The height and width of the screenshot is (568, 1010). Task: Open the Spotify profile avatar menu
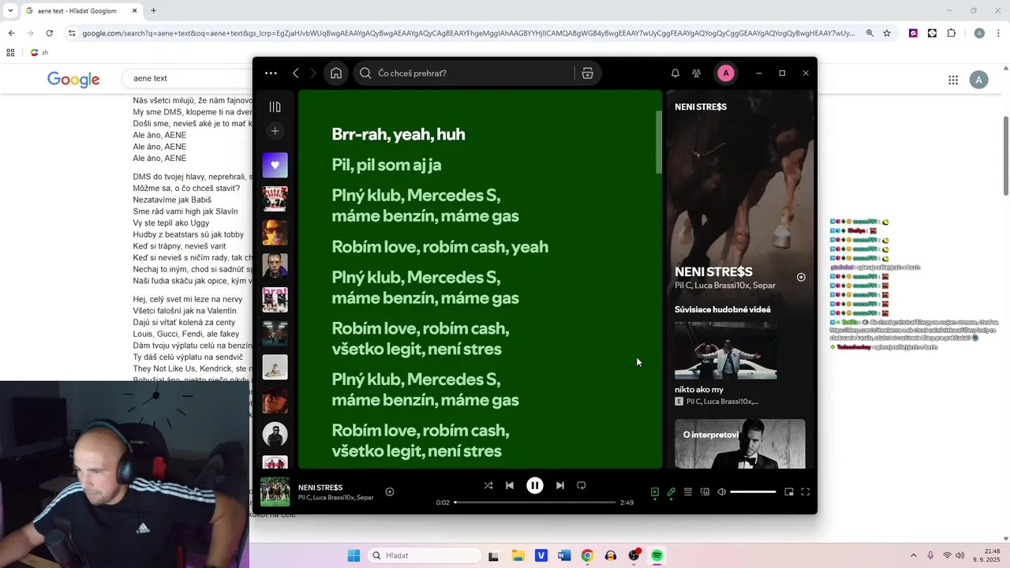(x=726, y=73)
